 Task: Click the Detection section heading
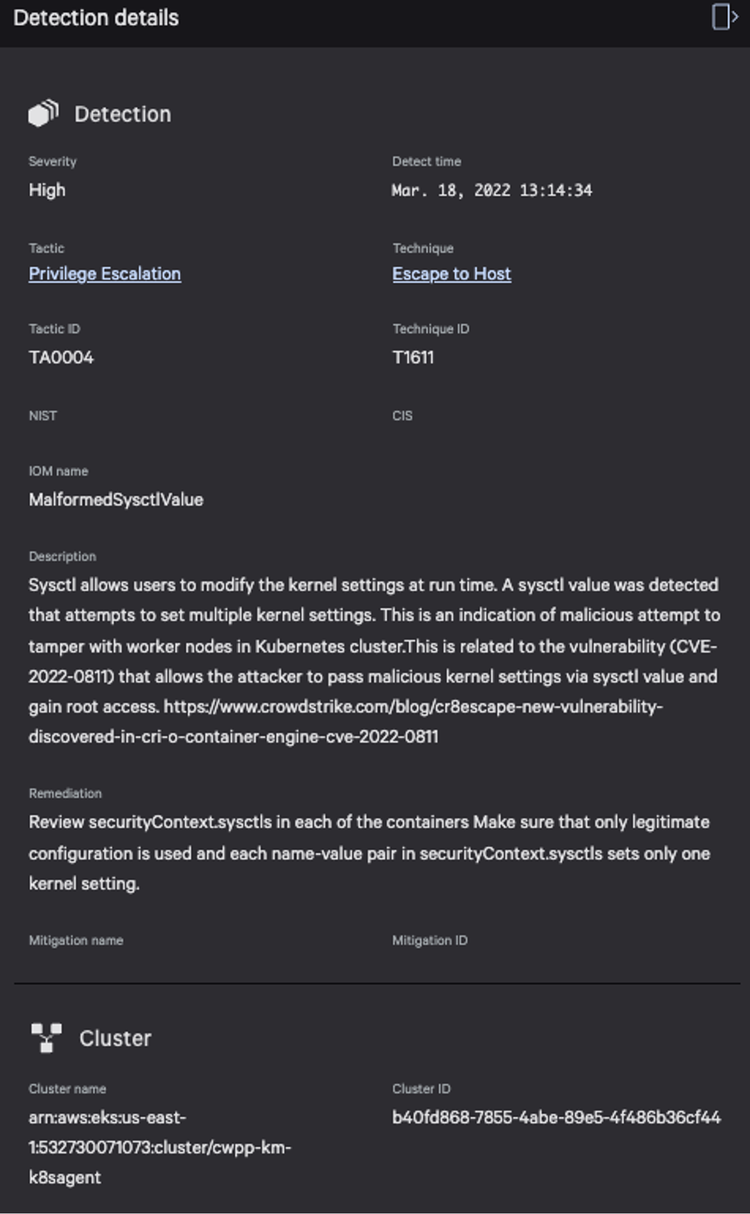[123, 114]
